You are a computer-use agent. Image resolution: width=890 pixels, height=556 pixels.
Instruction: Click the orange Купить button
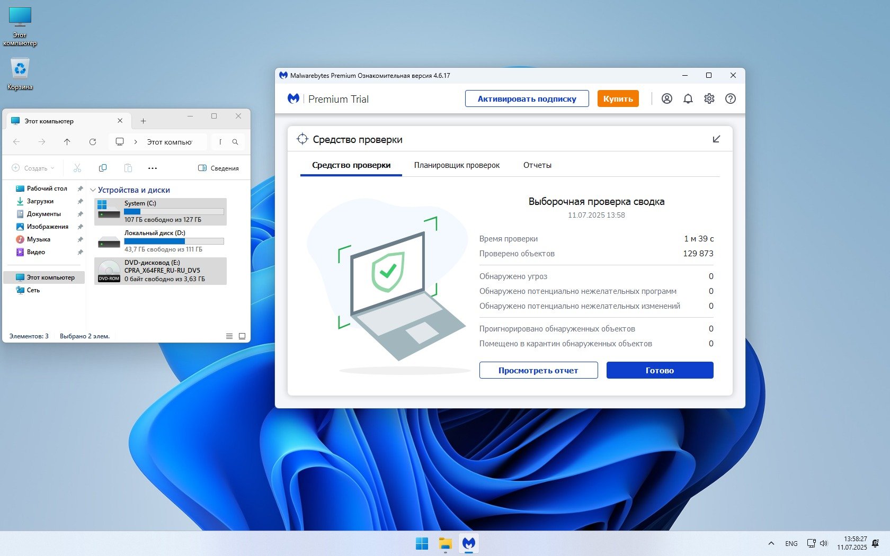click(618, 98)
